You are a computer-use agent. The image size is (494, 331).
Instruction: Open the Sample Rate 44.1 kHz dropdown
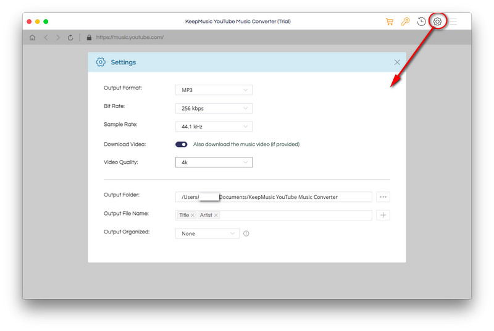point(214,127)
